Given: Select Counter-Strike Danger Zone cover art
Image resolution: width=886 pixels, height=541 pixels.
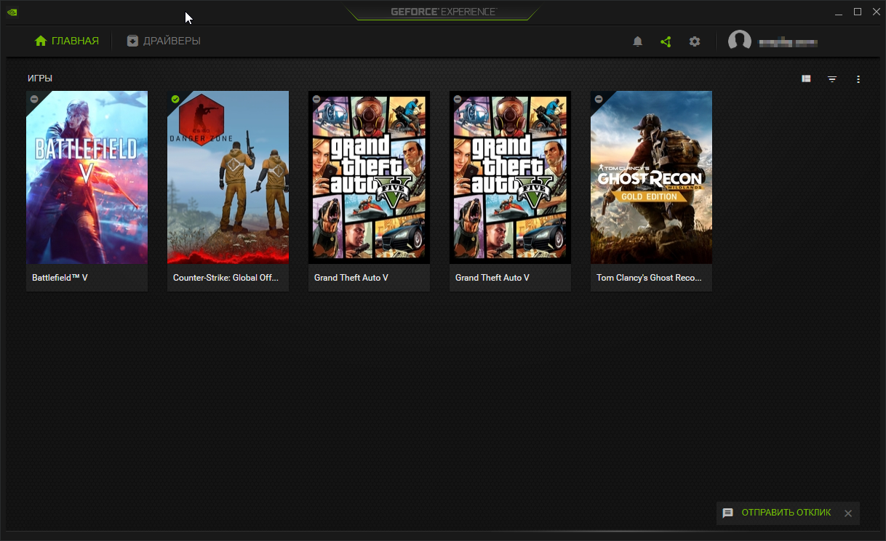Looking at the screenshot, I should pos(228,177).
